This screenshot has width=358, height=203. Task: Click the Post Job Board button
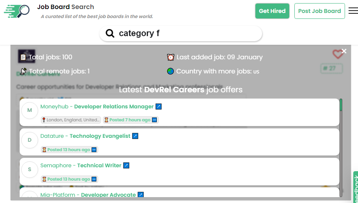[319, 11]
